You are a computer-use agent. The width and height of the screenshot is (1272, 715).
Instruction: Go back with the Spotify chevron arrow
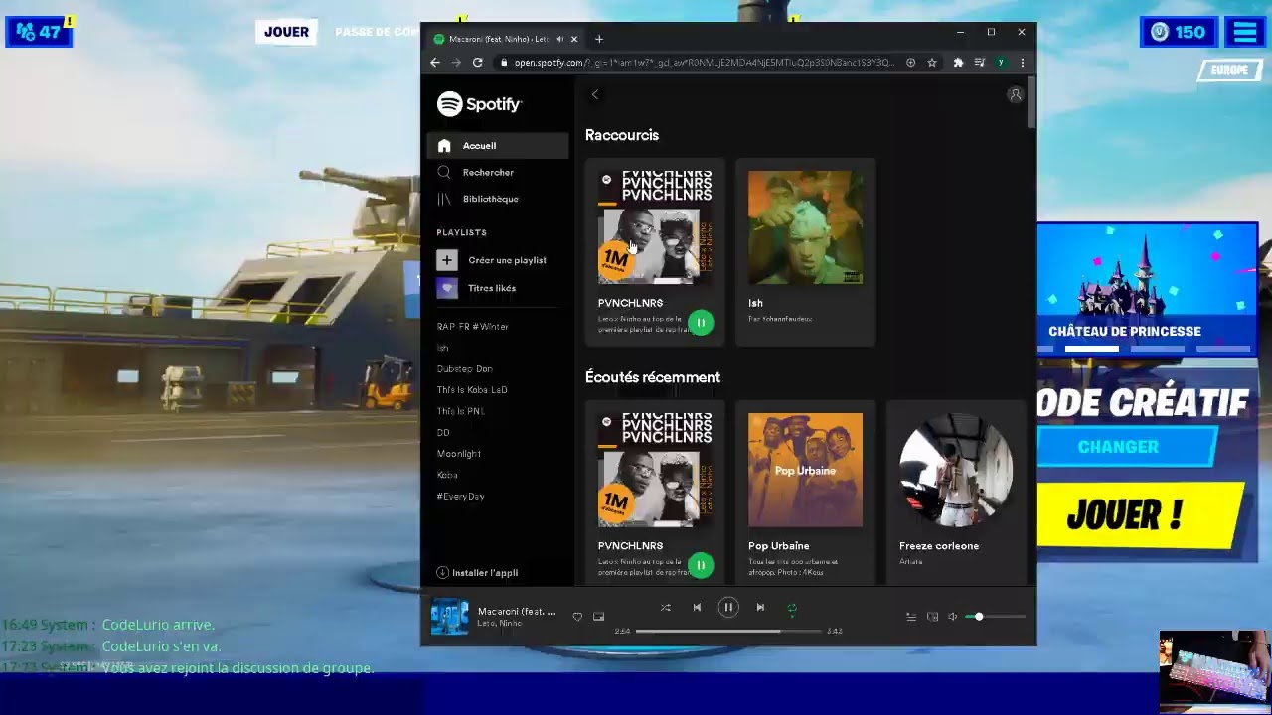pyautogui.click(x=595, y=95)
